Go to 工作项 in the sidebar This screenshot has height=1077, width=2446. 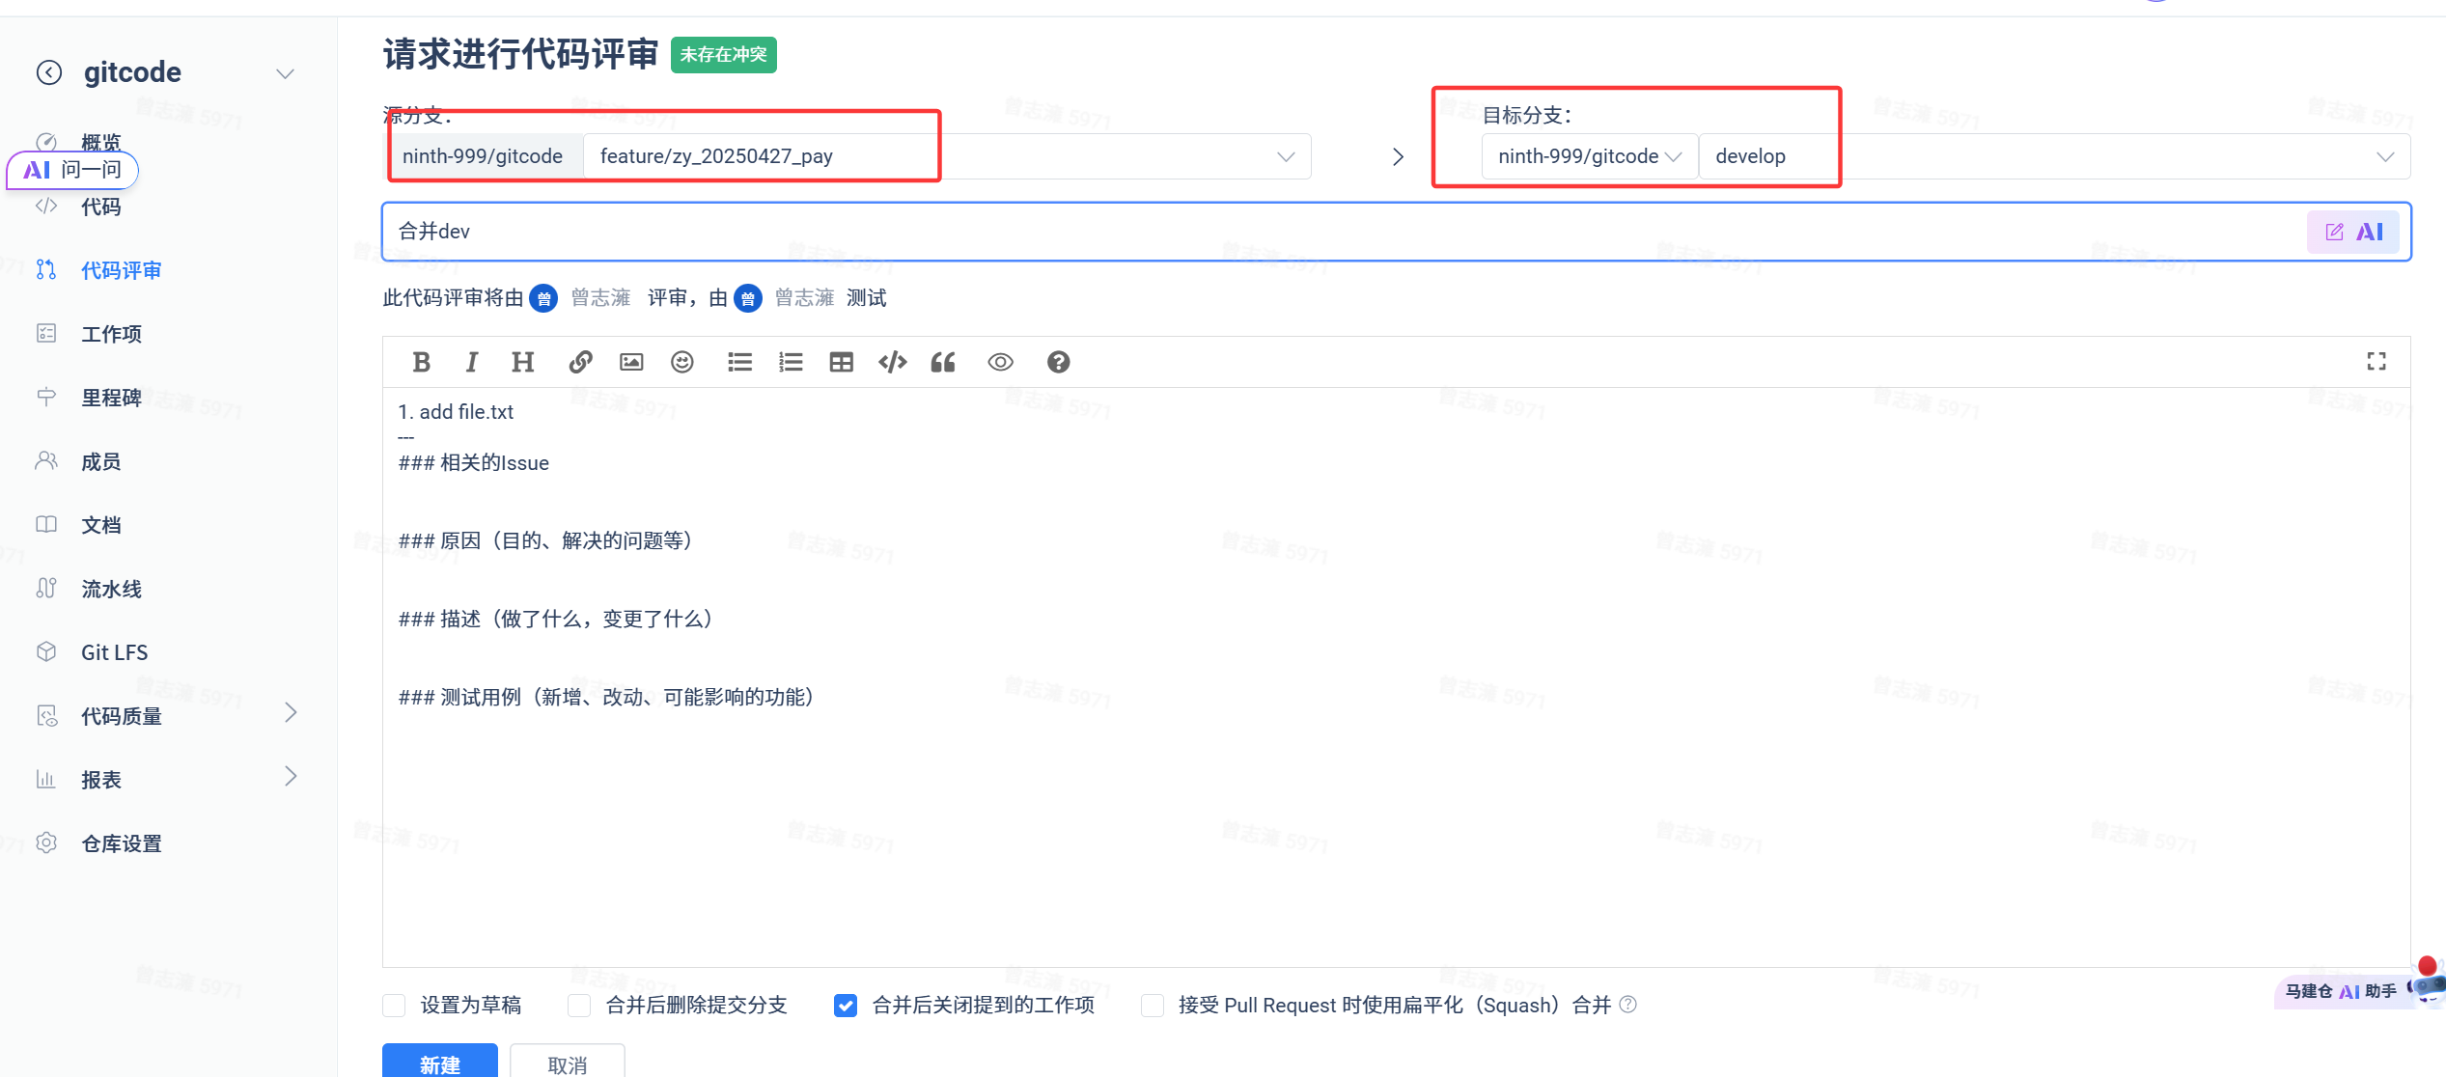111,334
